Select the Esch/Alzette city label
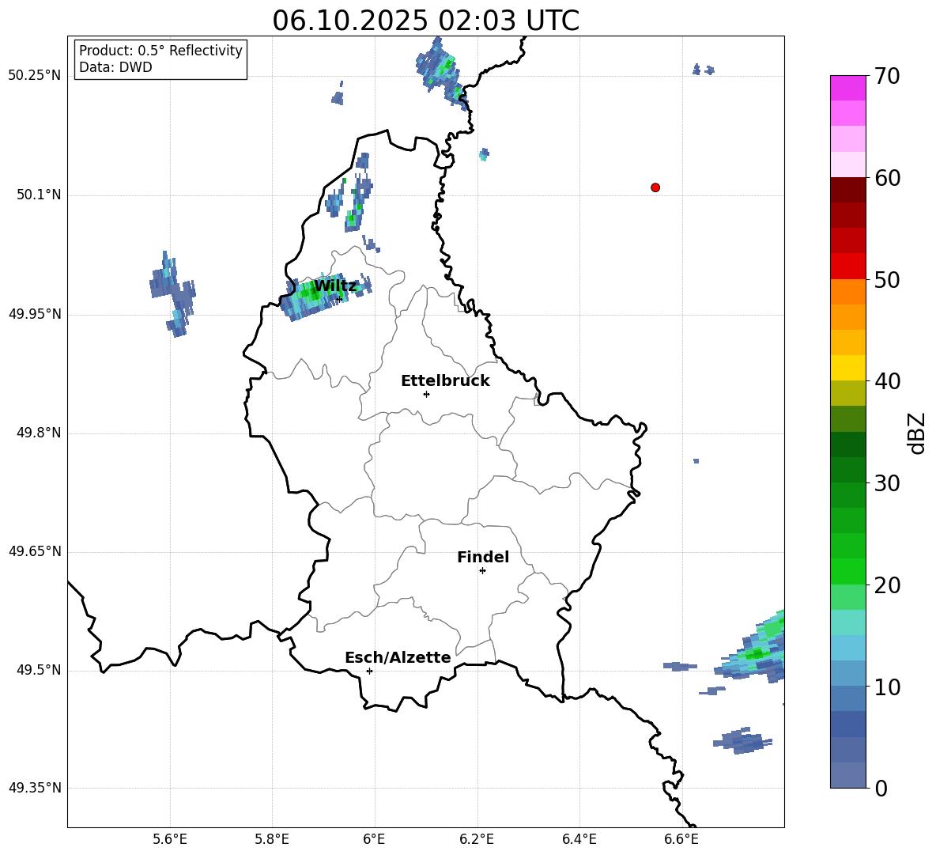 tap(397, 658)
